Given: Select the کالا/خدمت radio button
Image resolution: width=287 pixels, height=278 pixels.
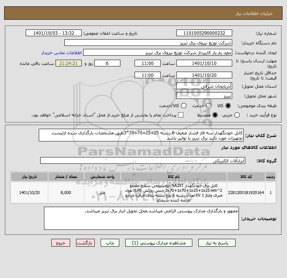Looking at the screenshot, I should point(184,106).
